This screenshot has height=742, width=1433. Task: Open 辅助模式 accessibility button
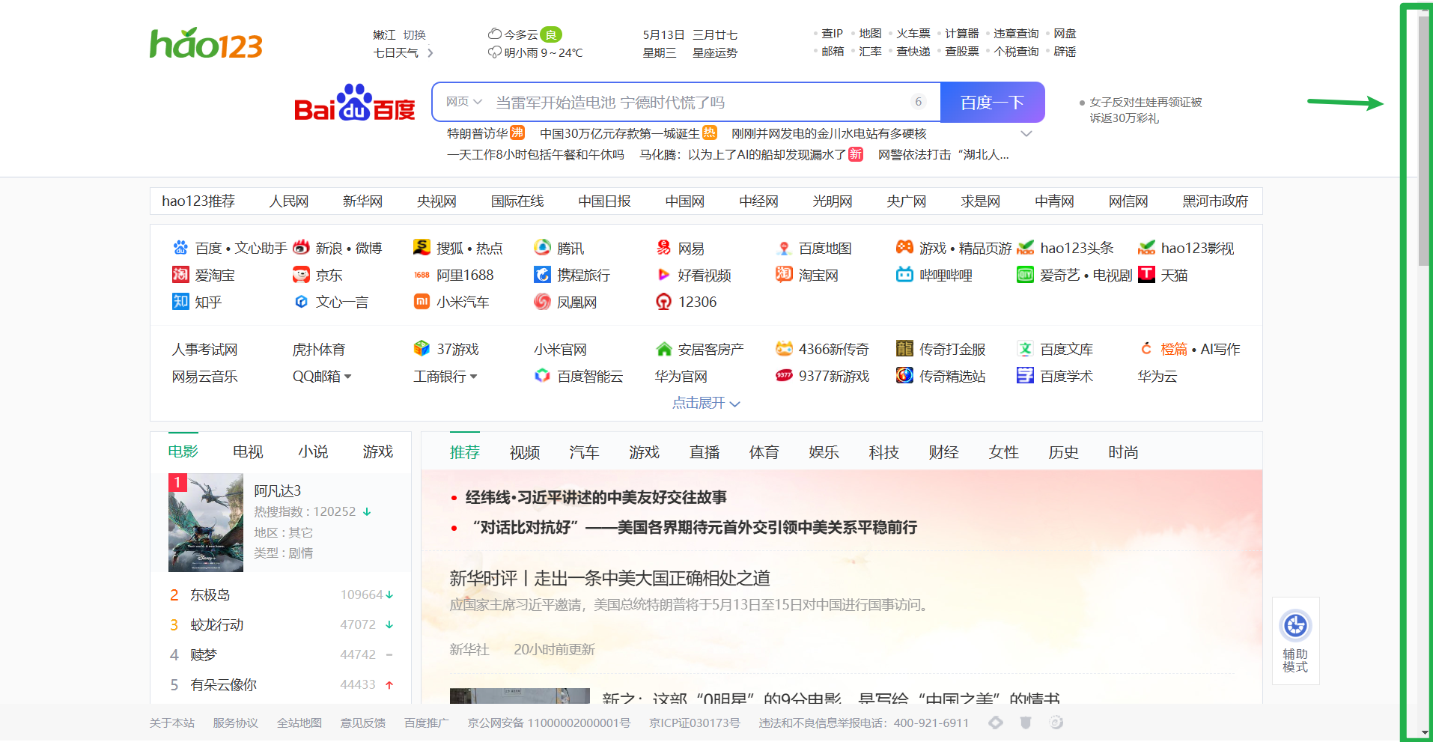[x=1295, y=641]
